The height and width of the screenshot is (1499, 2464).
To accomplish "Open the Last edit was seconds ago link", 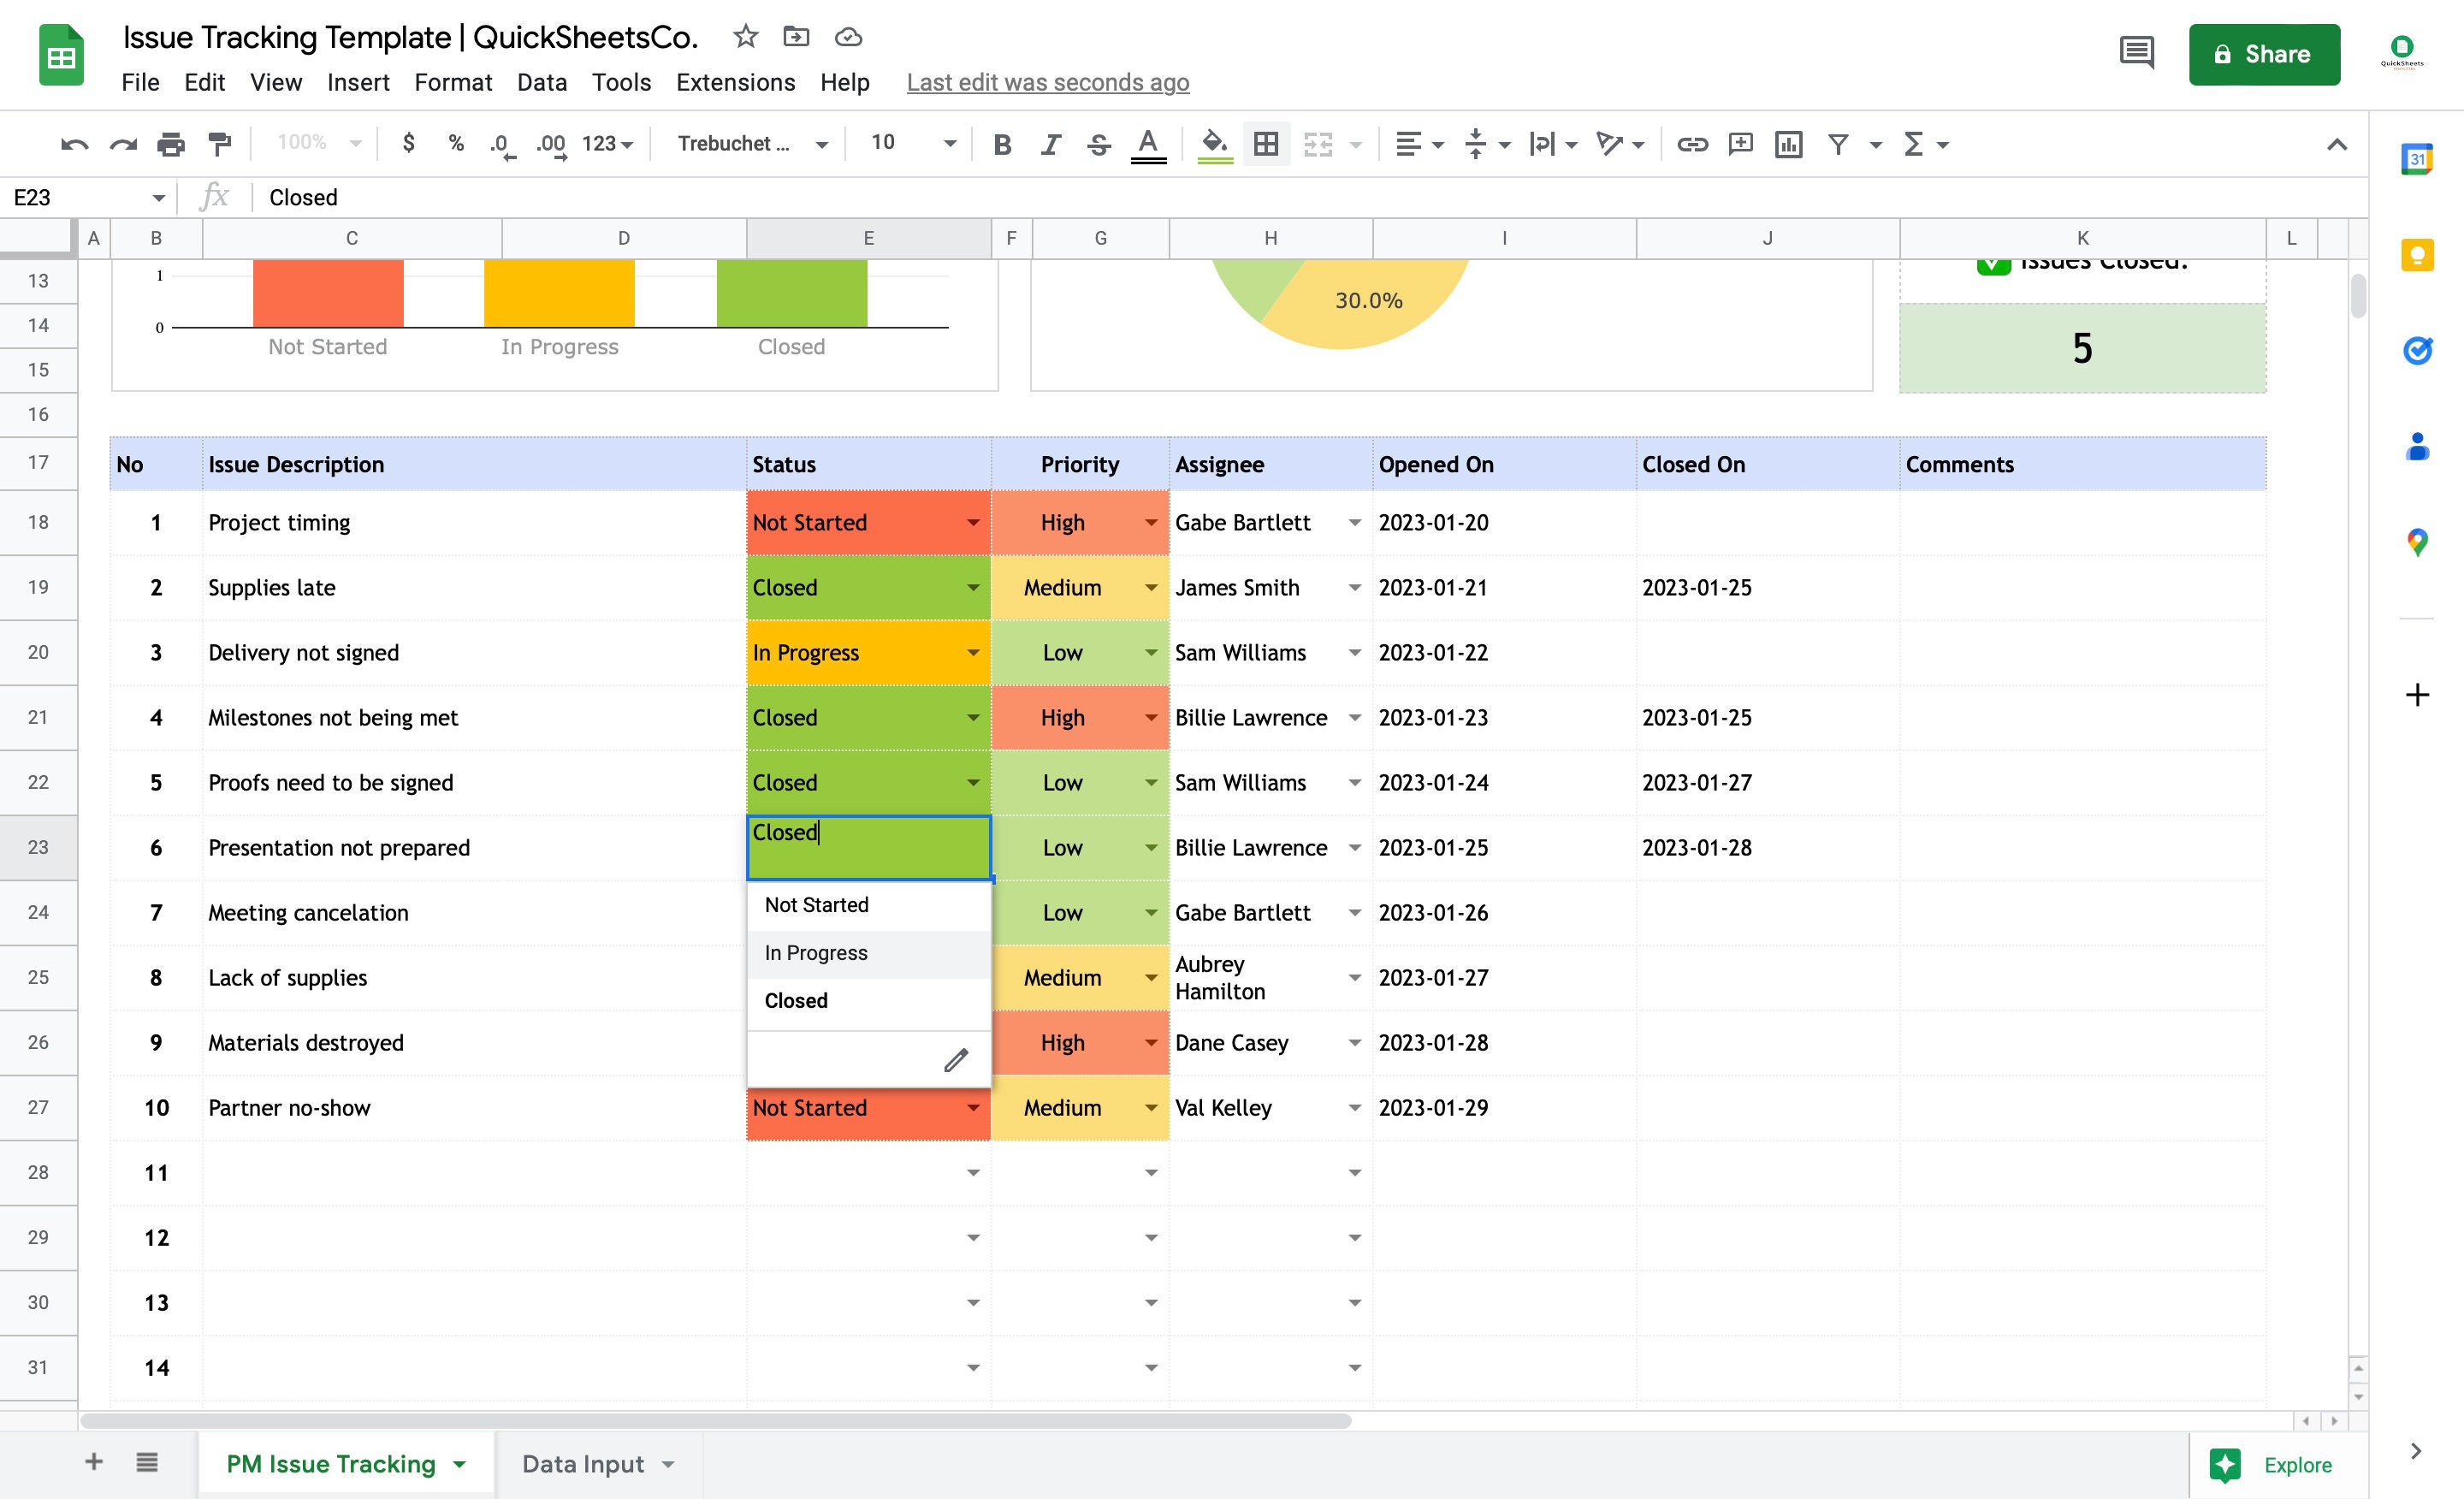I will 1047,83.
